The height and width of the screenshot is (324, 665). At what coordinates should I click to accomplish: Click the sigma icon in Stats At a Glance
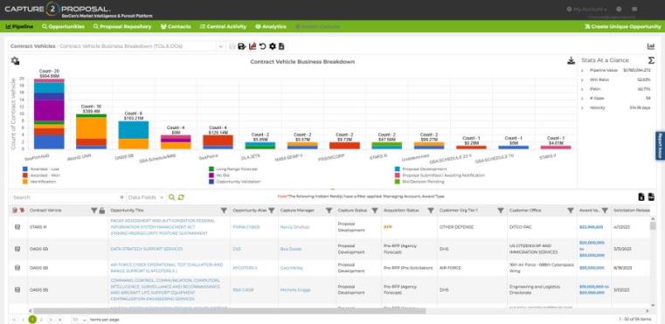click(x=651, y=60)
